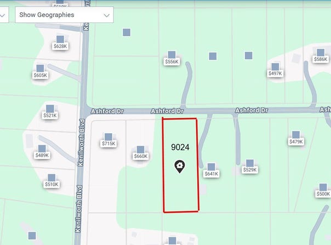331x245 pixels.
Task: Click the $497K price label
Action: point(275,73)
